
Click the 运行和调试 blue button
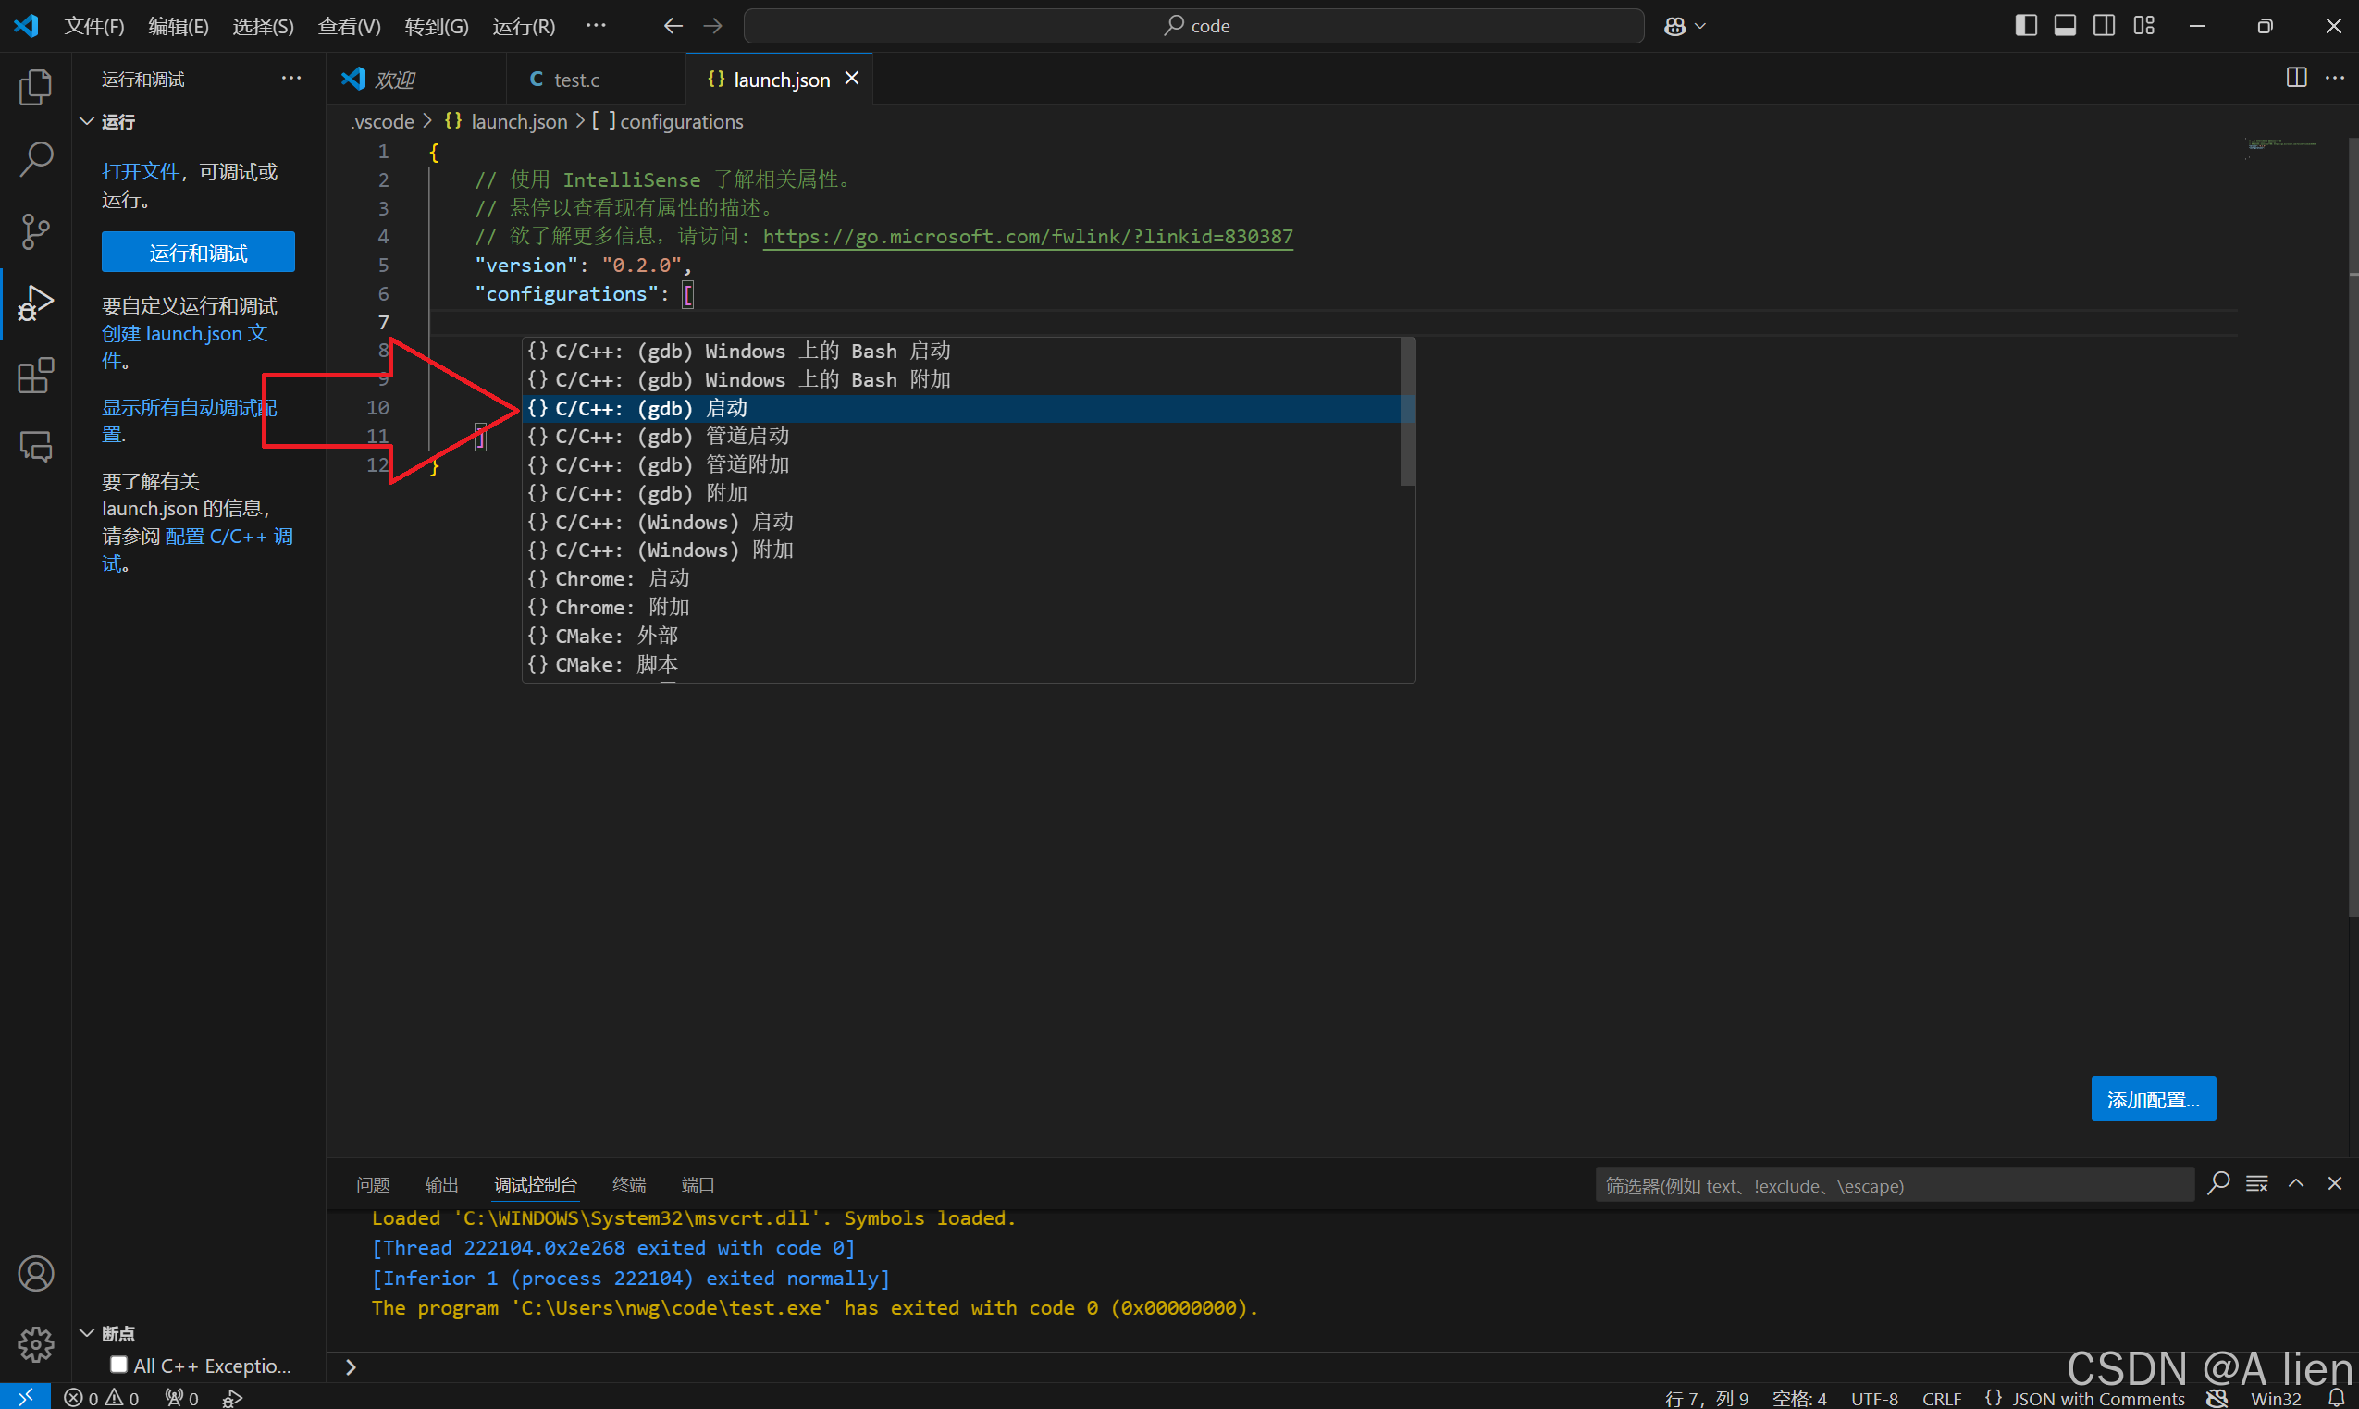point(197,253)
